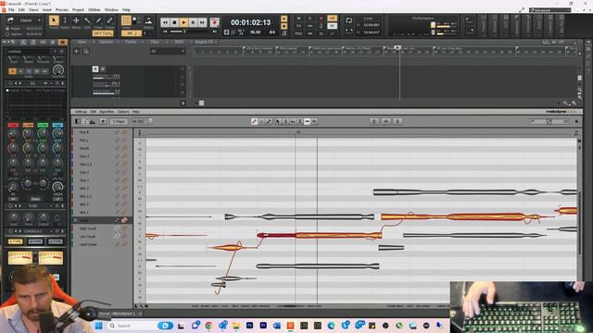Toggle the Snap to grid button
Viewport: 593px width, 333px height.
coord(126,20)
